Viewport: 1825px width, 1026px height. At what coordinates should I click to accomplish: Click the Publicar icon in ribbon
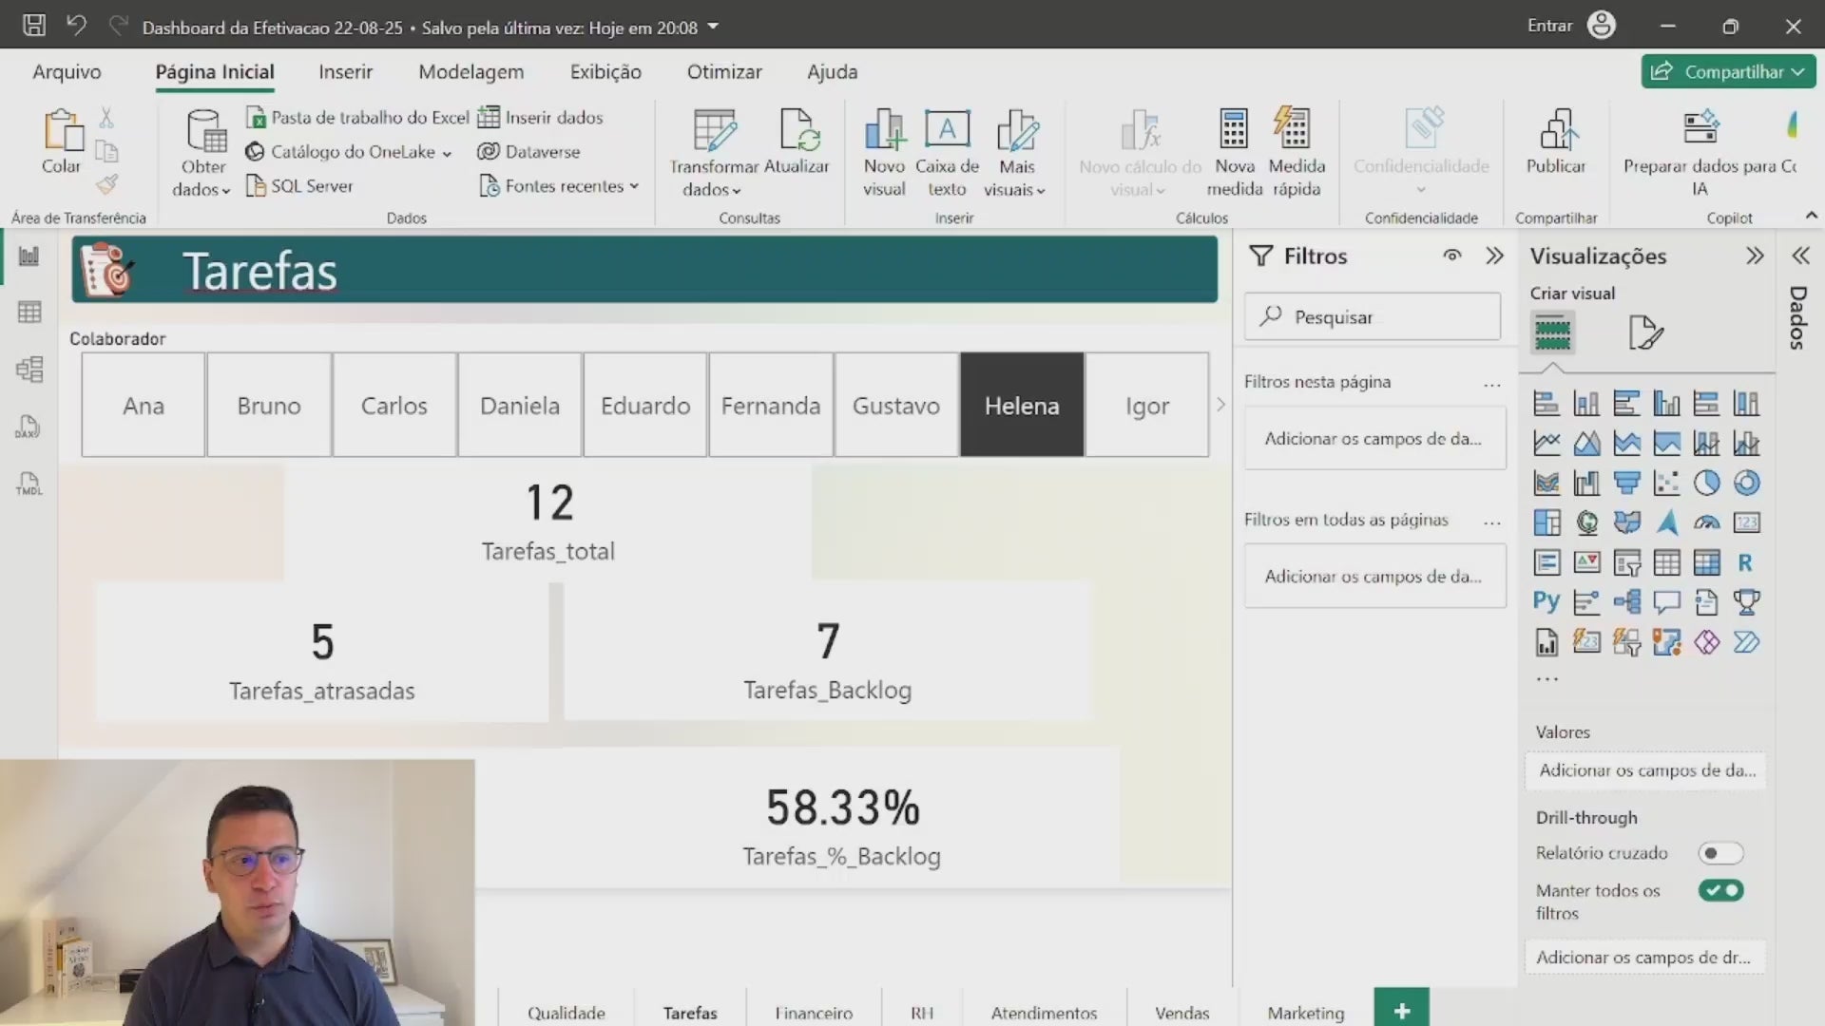(1556, 130)
